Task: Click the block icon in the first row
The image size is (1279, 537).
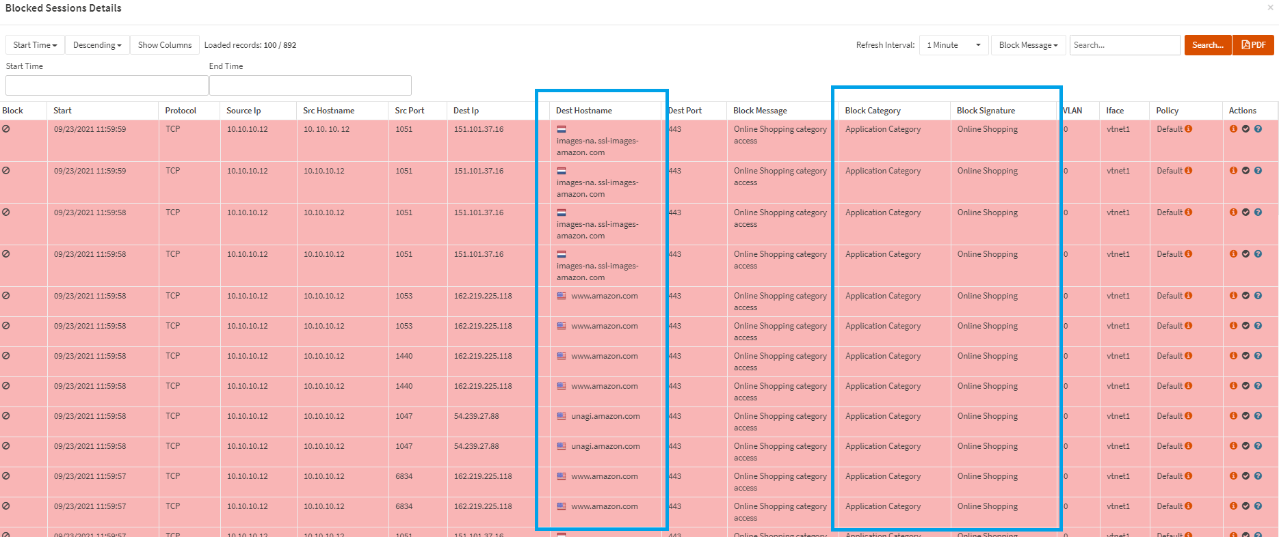Action: click(x=6, y=128)
